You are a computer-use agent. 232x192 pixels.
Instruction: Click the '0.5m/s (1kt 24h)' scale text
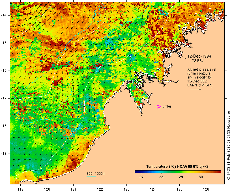[x=200, y=85]
